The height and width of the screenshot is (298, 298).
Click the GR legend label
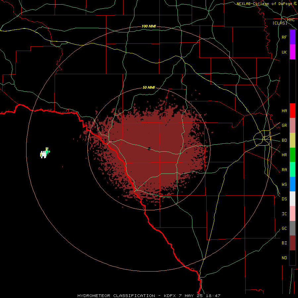(x=284, y=125)
